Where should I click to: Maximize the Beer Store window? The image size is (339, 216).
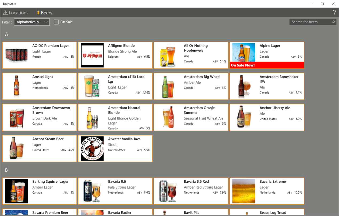(322, 4)
